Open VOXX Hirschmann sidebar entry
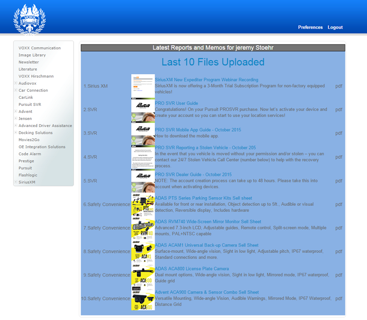Viewport: 367px width, 320px height. 36,76
